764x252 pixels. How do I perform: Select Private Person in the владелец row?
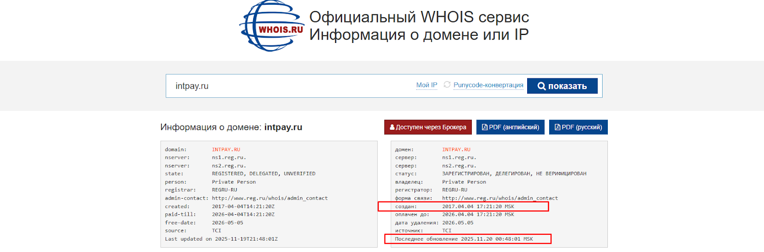click(464, 182)
